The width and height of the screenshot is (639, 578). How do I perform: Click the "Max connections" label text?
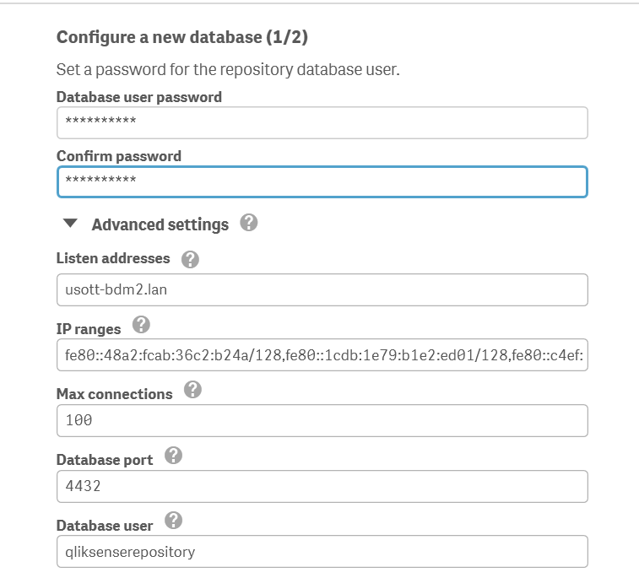[114, 394]
